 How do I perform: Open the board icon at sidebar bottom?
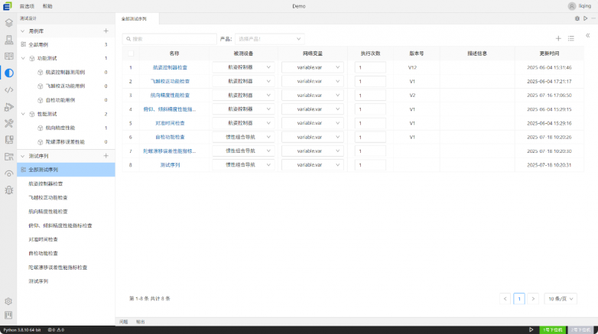coord(8,315)
